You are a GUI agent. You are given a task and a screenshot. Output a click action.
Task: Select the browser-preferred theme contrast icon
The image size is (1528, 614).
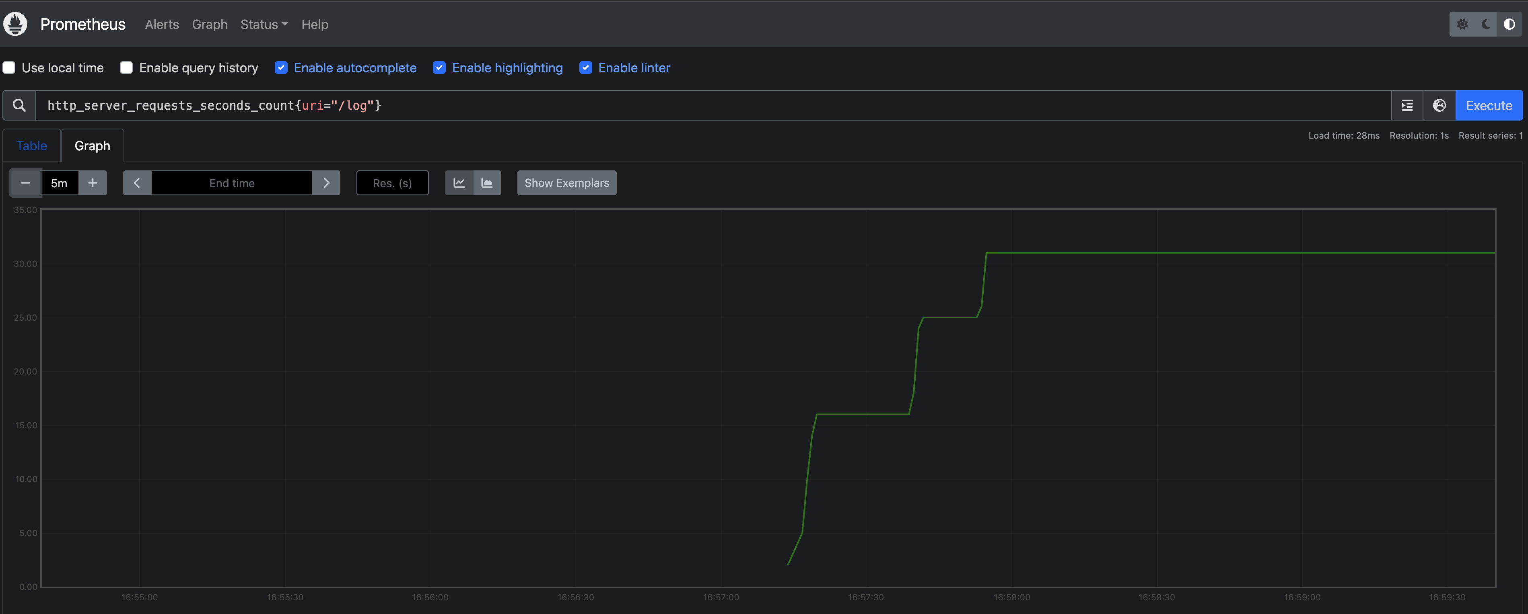click(1509, 24)
